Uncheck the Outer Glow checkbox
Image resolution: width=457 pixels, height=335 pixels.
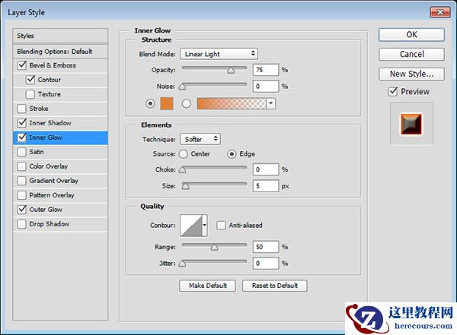[22, 210]
